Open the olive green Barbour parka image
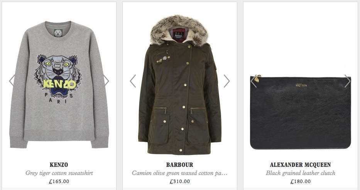The image size is (360, 190). pos(179,85)
